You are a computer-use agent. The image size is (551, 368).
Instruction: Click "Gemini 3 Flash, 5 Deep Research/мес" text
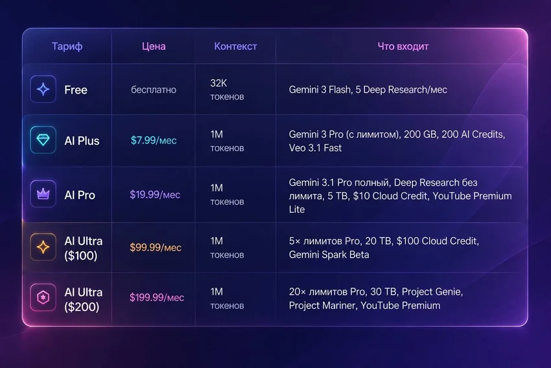point(368,90)
